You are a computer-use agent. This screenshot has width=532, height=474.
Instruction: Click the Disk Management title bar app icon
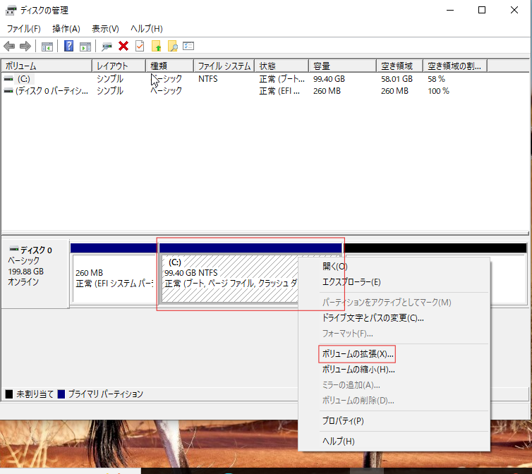11,11
